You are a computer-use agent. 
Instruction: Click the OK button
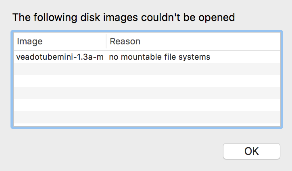251,151
